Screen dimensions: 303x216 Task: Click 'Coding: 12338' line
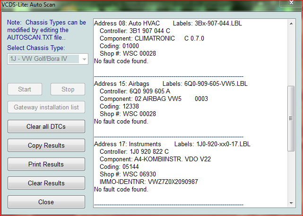pyautogui.click(x=119, y=106)
